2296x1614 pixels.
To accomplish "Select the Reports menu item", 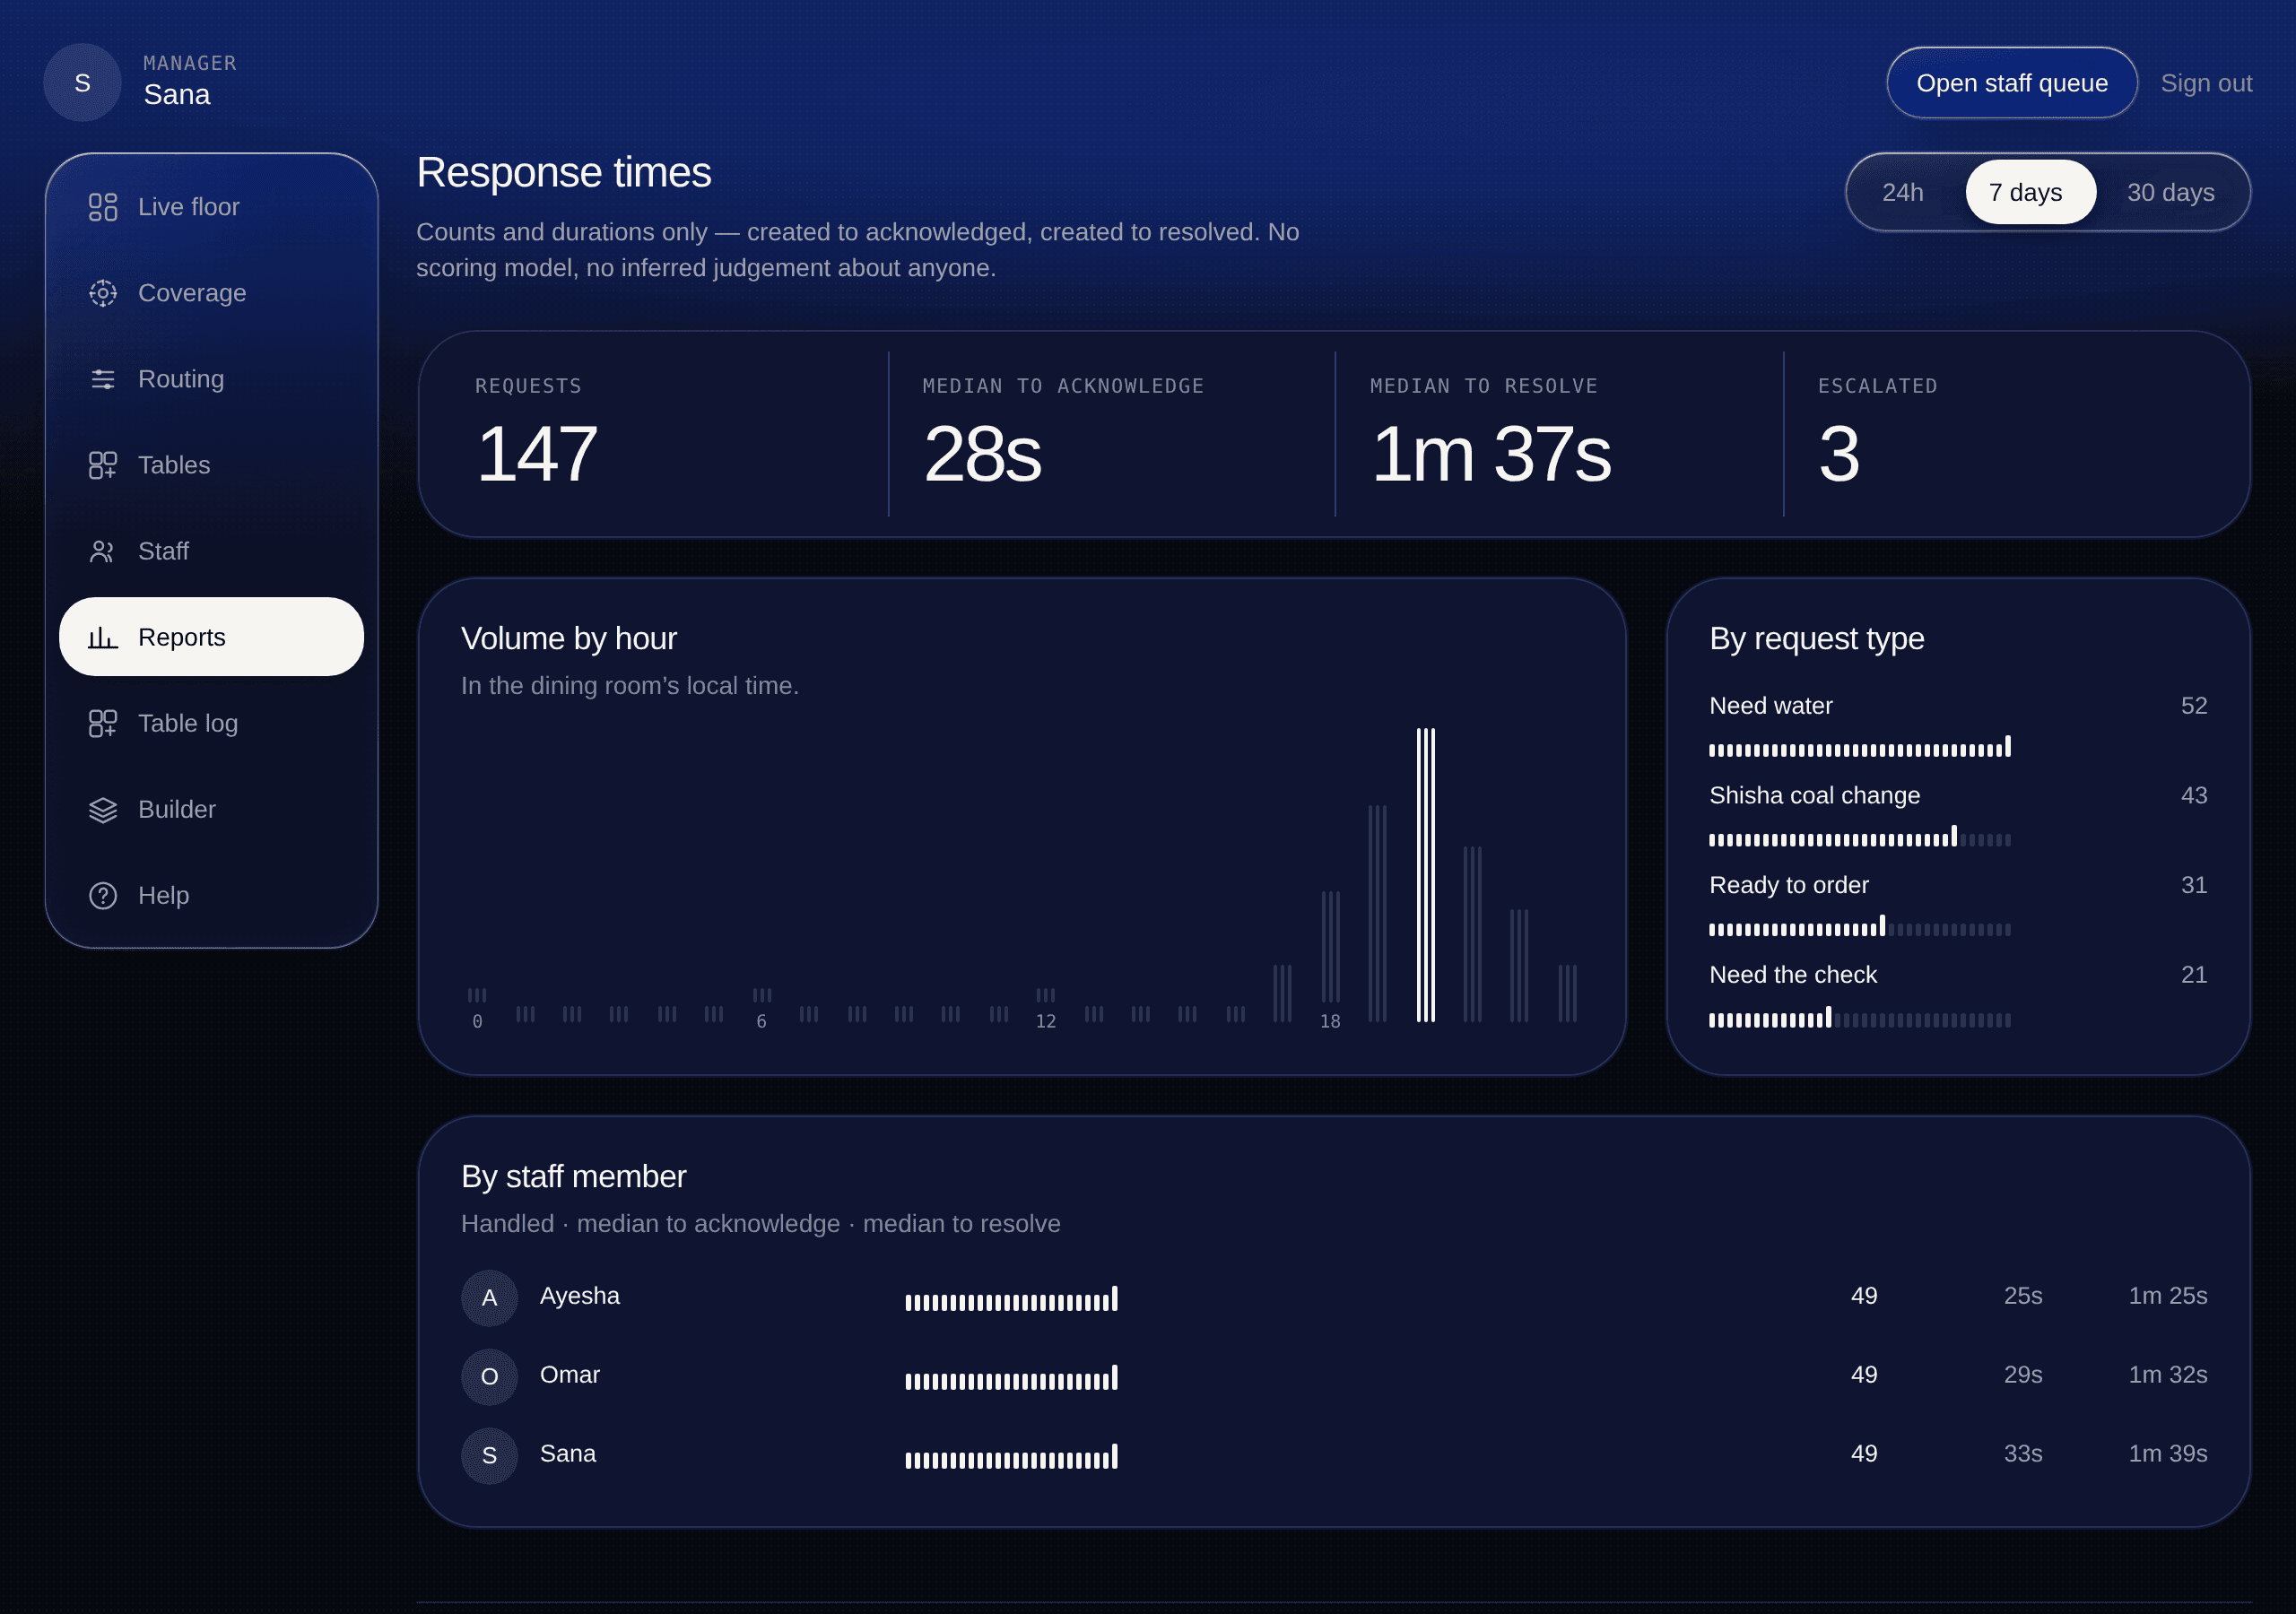I will click(211, 637).
